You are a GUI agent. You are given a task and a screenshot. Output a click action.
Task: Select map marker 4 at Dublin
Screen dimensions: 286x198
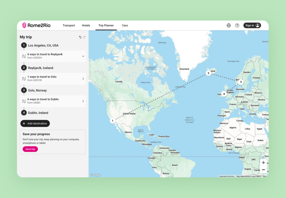click(224, 94)
